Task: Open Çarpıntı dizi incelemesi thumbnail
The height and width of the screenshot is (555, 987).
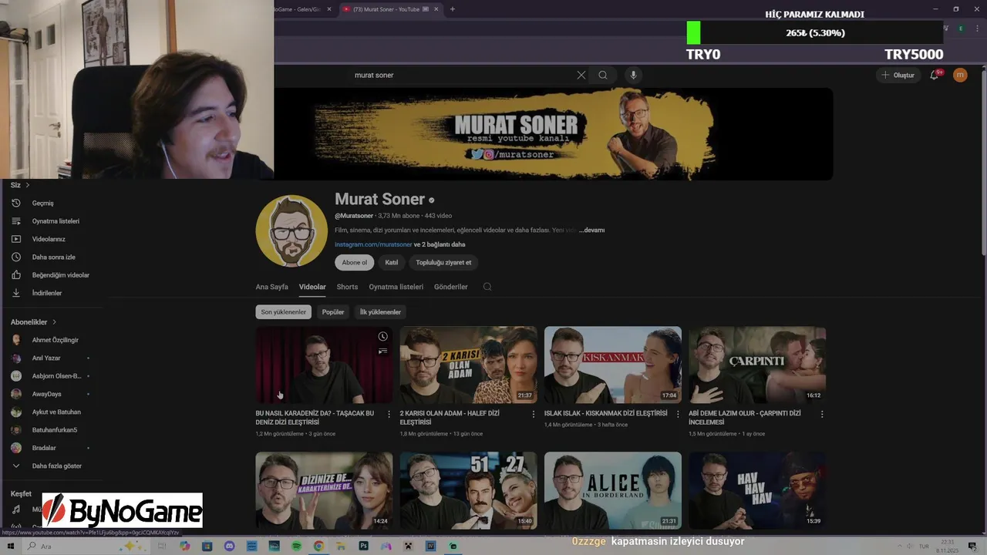Action: pyautogui.click(x=757, y=365)
